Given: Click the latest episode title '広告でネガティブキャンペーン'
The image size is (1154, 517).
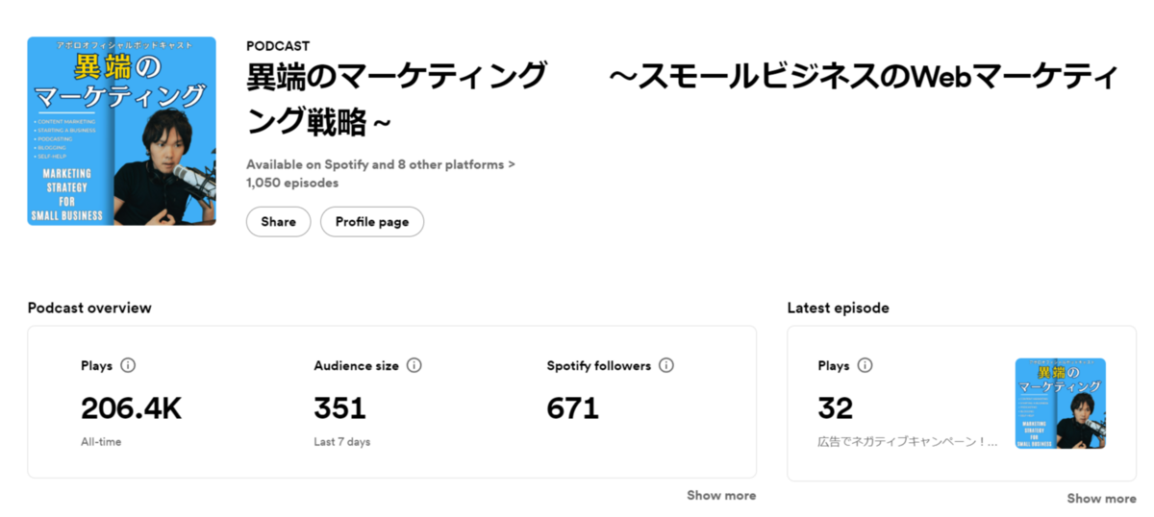Looking at the screenshot, I should tap(908, 442).
